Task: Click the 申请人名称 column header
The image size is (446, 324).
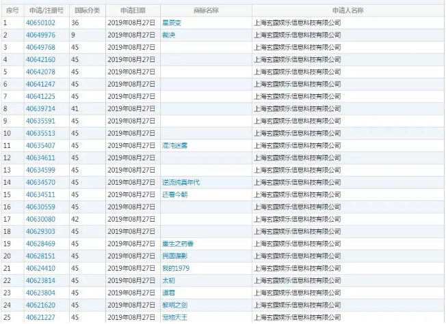Action: [x=347, y=10]
